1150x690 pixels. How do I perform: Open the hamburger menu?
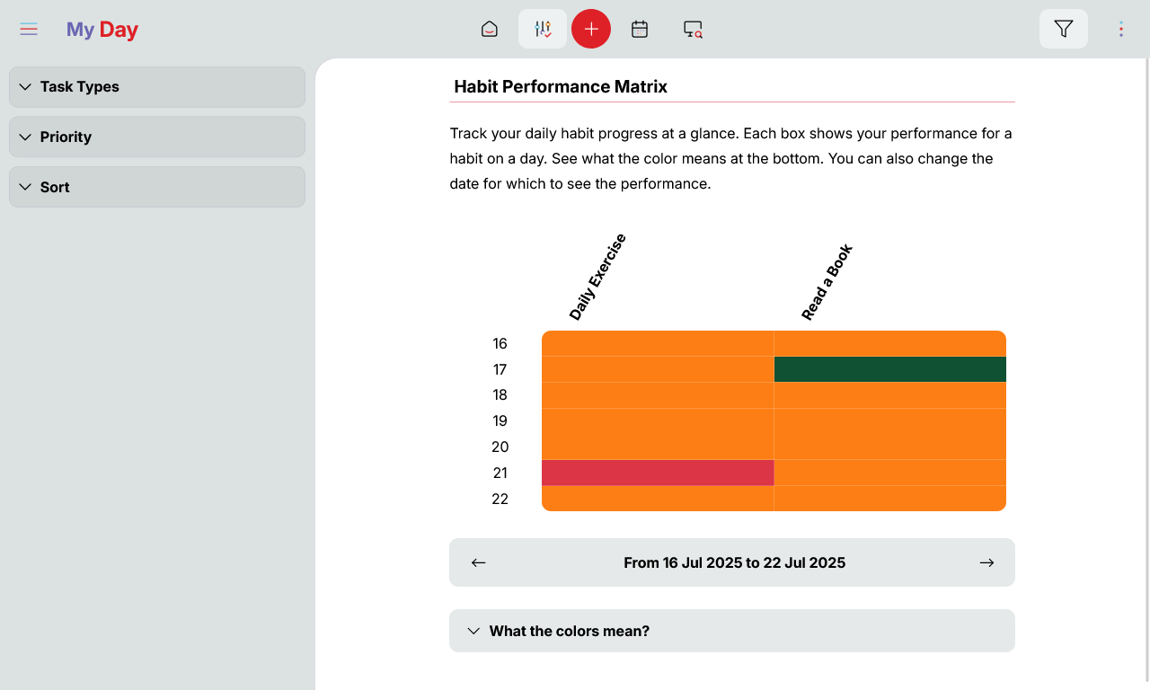click(29, 30)
